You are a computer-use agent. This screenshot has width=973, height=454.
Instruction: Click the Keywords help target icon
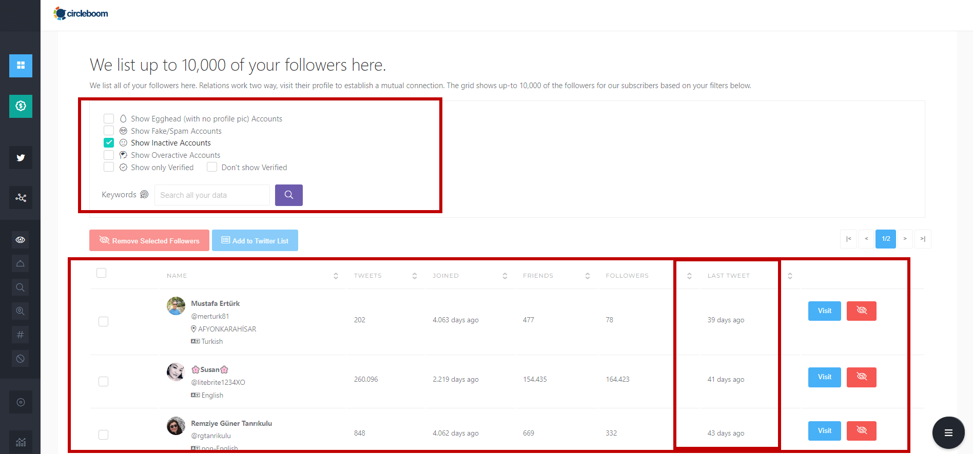[144, 195]
